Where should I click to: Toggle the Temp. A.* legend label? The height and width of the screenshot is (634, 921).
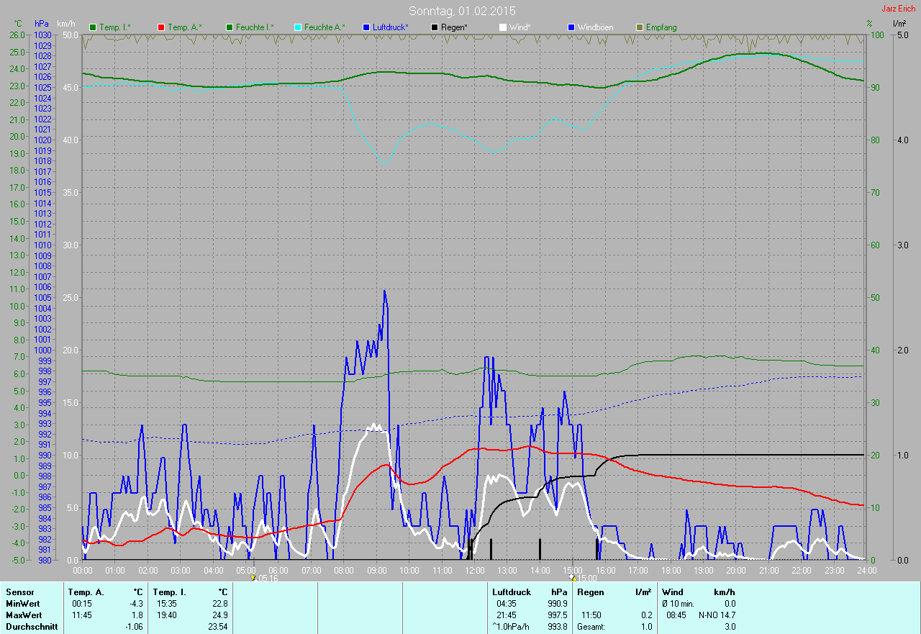click(184, 27)
